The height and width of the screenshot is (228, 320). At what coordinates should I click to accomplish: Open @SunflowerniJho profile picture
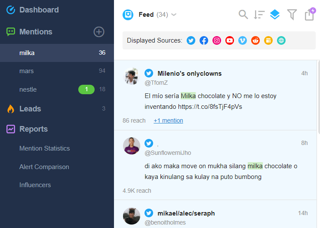point(132,146)
